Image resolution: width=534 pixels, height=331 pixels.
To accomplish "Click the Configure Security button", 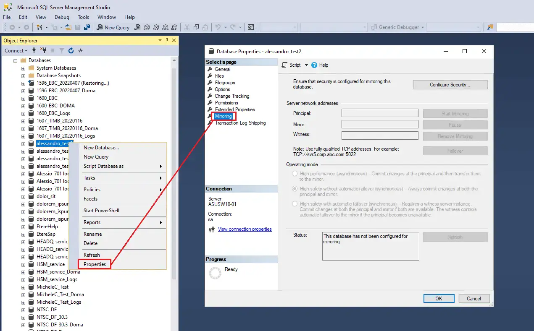I will point(450,85).
